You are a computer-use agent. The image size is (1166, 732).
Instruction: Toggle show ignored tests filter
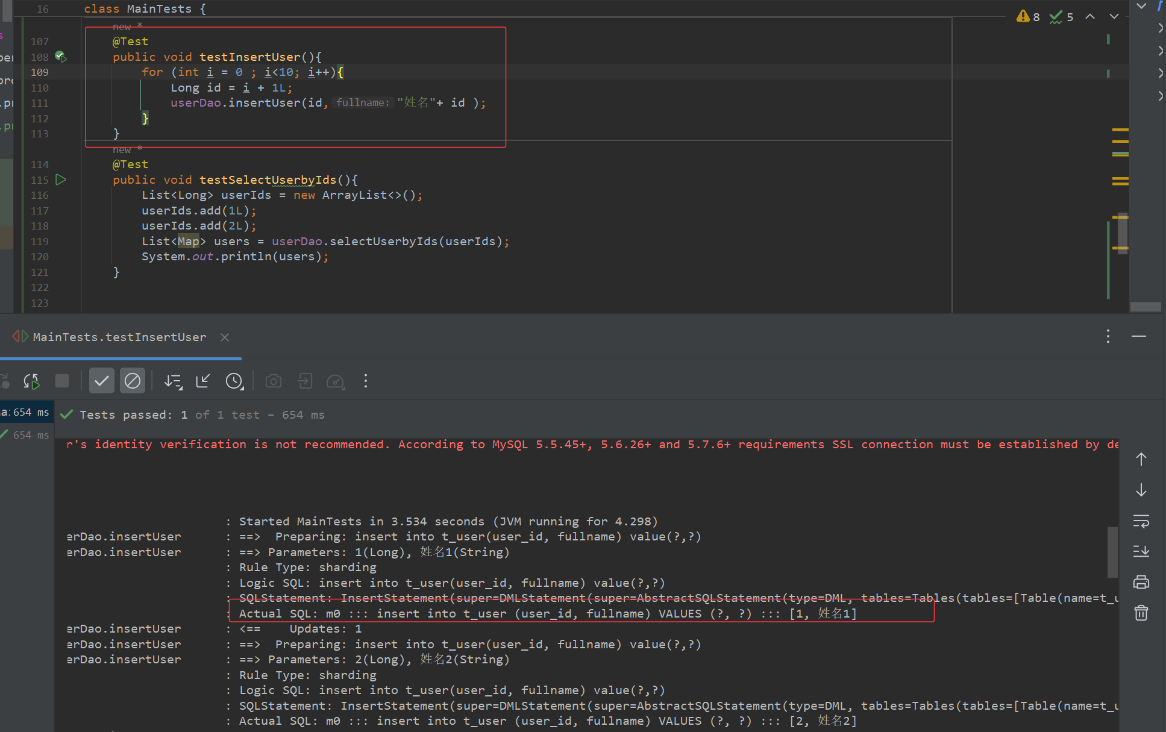pyautogui.click(x=133, y=381)
